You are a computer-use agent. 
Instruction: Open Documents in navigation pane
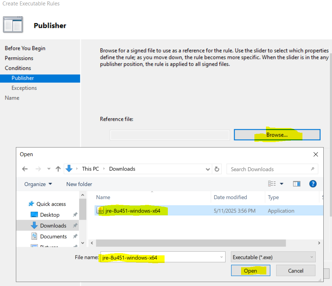pyautogui.click(x=53, y=236)
